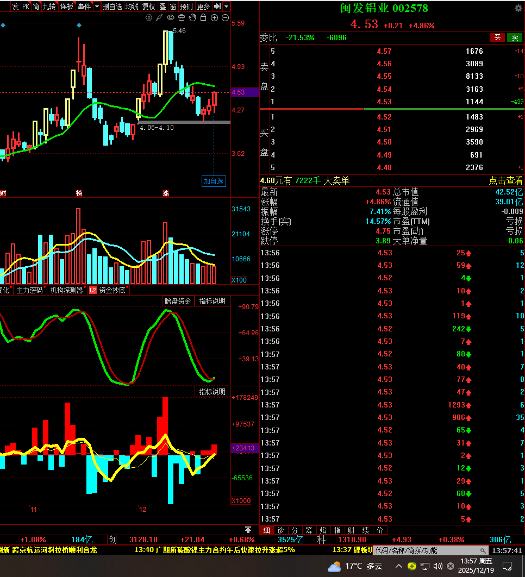The width and height of the screenshot is (525, 577).
Task: Open the weather widget showing 17°C 多云
Action: 354,566
